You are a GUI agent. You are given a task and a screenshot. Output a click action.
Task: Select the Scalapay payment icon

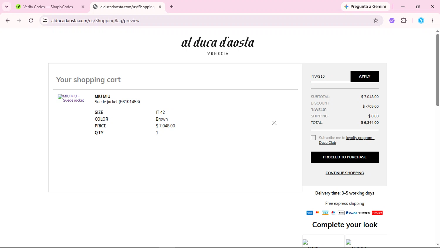pos(364,213)
